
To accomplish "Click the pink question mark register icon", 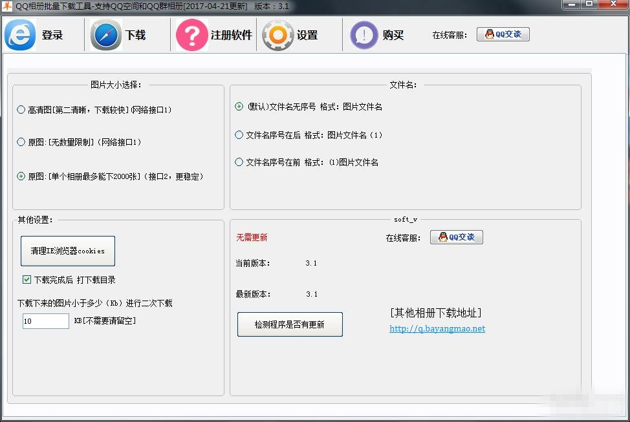I will point(192,35).
